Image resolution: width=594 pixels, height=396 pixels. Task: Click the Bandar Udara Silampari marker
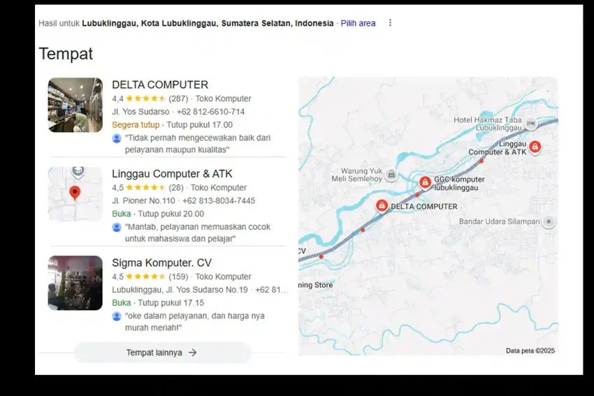[x=549, y=221]
